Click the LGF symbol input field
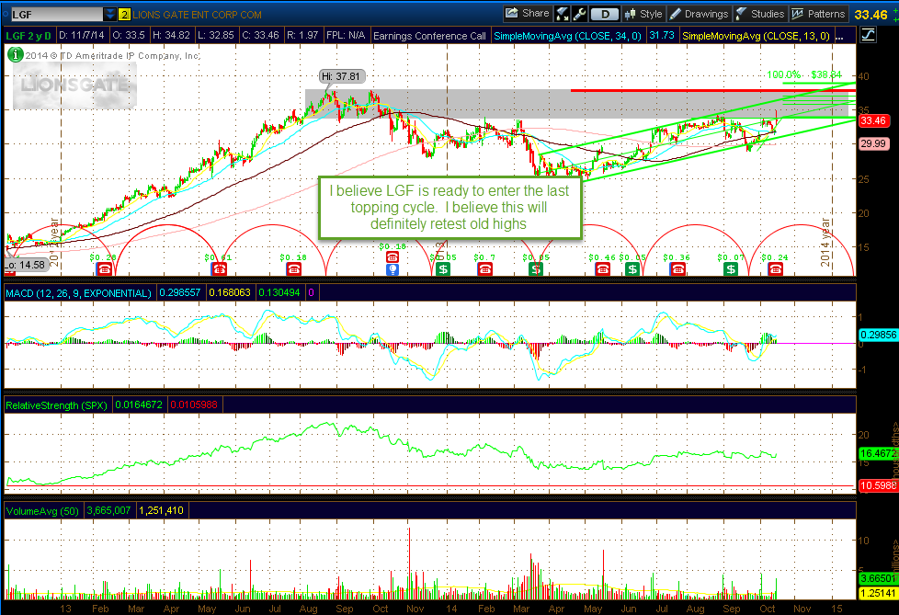 click(x=56, y=15)
